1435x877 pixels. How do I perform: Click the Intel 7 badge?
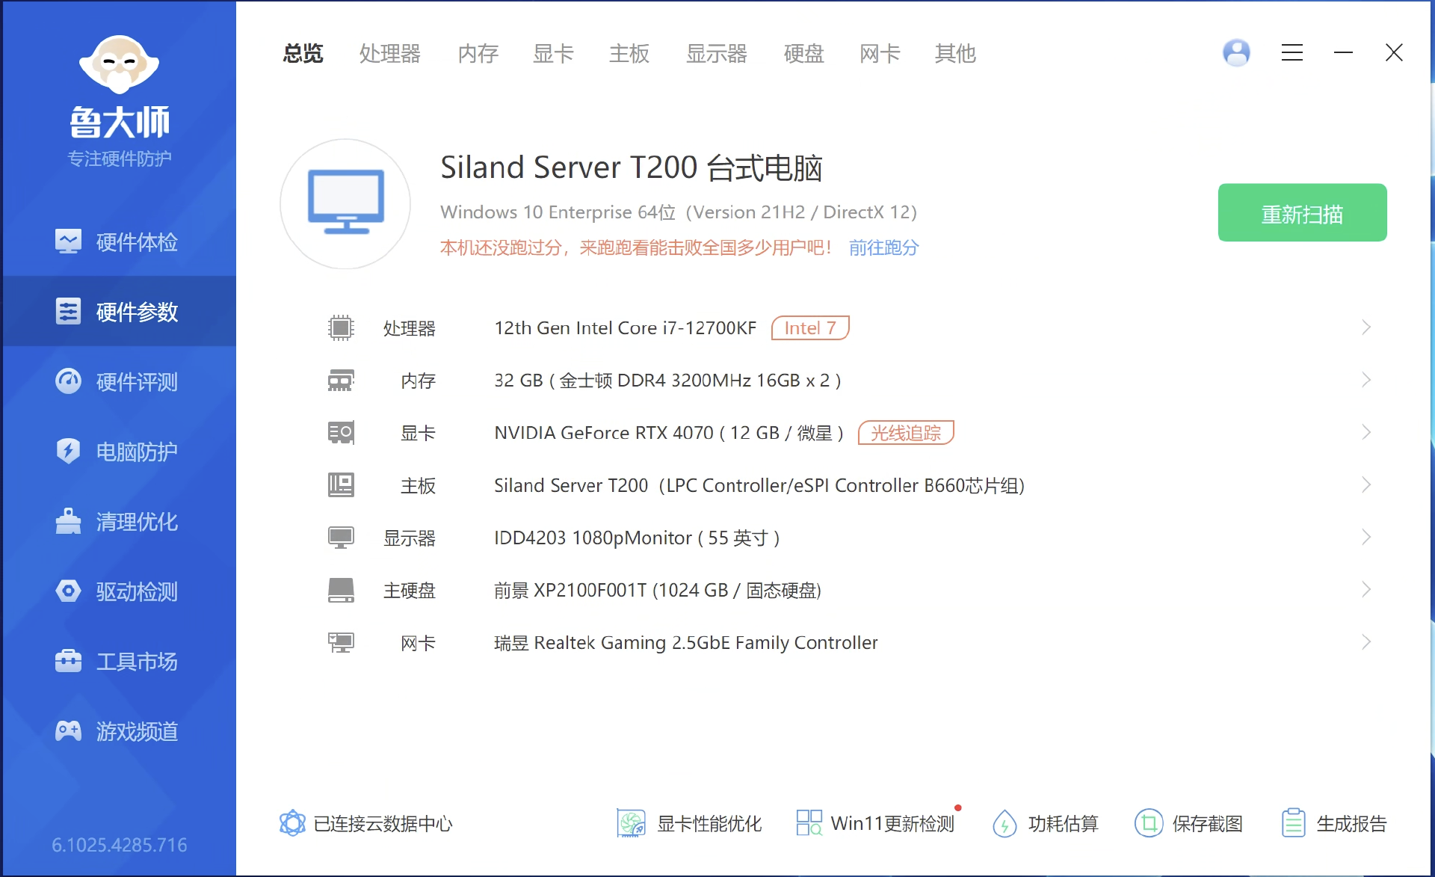click(x=810, y=327)
